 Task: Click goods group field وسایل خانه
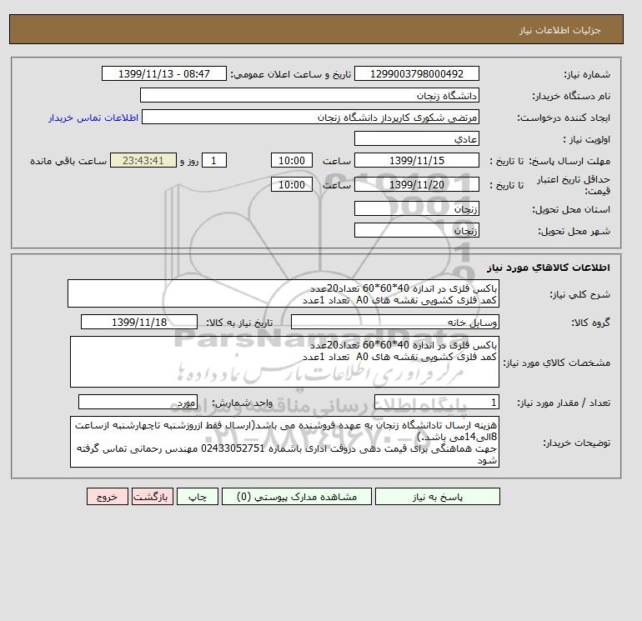coord(394,322)
